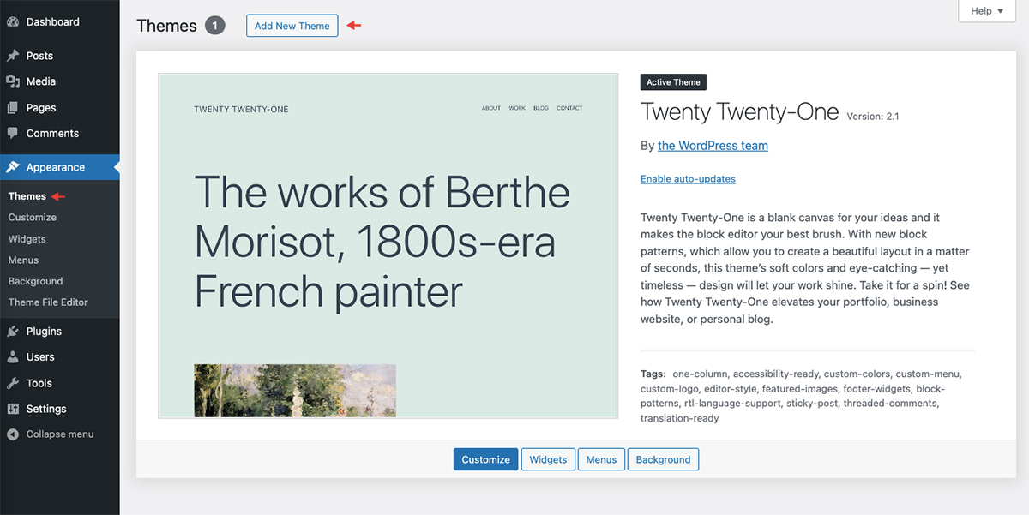Click the Plugins plug icon
Image resolution: width=1029 pixels, height=515 pixels.
coord(13,332)
